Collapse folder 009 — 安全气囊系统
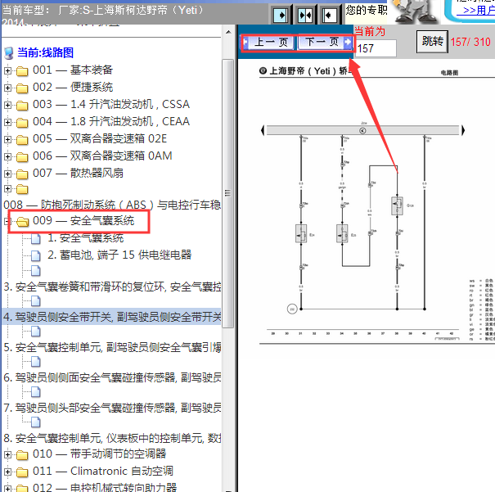The image size is (495, 492). click(7, 221)
